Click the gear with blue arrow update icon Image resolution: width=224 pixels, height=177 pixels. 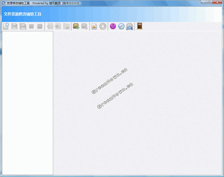(x=129, y=26)
